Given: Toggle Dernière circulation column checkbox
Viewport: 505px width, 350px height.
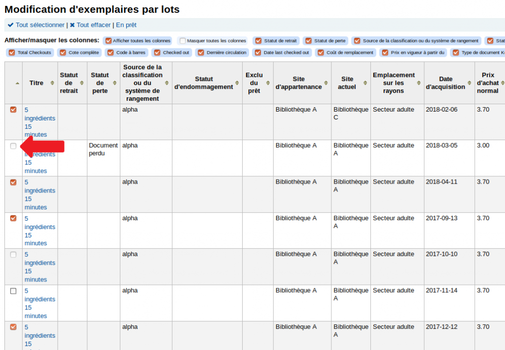Looking at the screenshot, I should (x=201, y=52).
